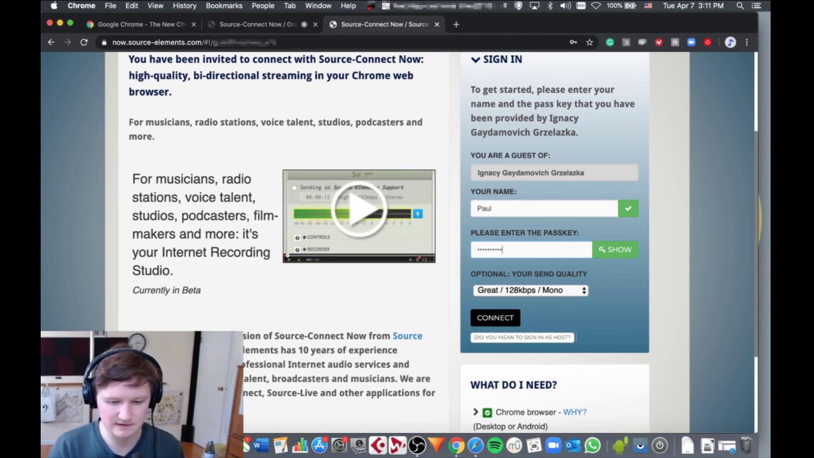This screenshot has height=458, width=814.
Task: Open Zoom from the Dock
Action: coord(553,445)
